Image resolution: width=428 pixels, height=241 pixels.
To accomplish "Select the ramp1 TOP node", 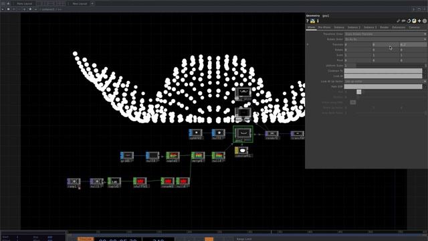I will click(74, 183).
